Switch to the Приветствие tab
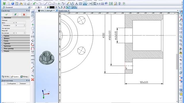 coord(63,11)
